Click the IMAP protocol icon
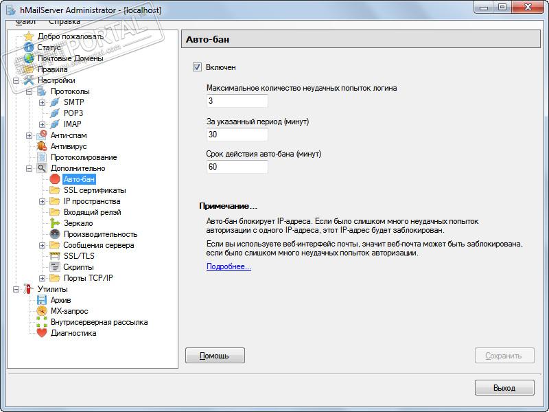549x412 pixels. [x=55, y=124]
